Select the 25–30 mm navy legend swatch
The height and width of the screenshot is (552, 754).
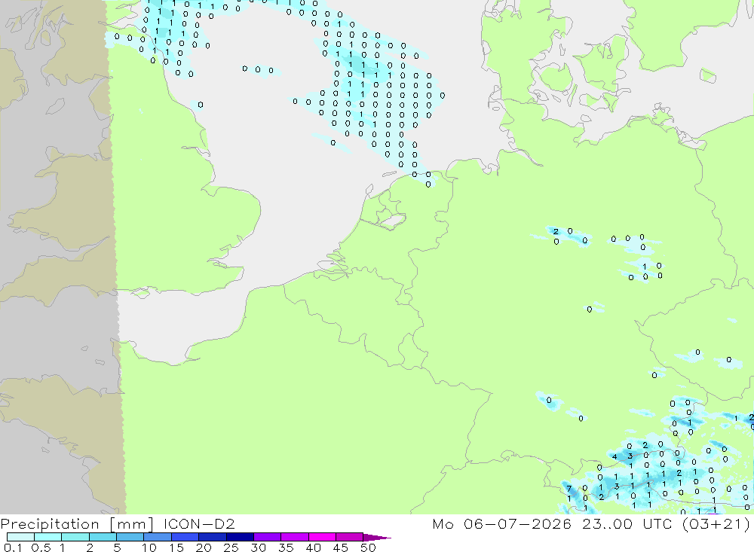coord(240,537)
